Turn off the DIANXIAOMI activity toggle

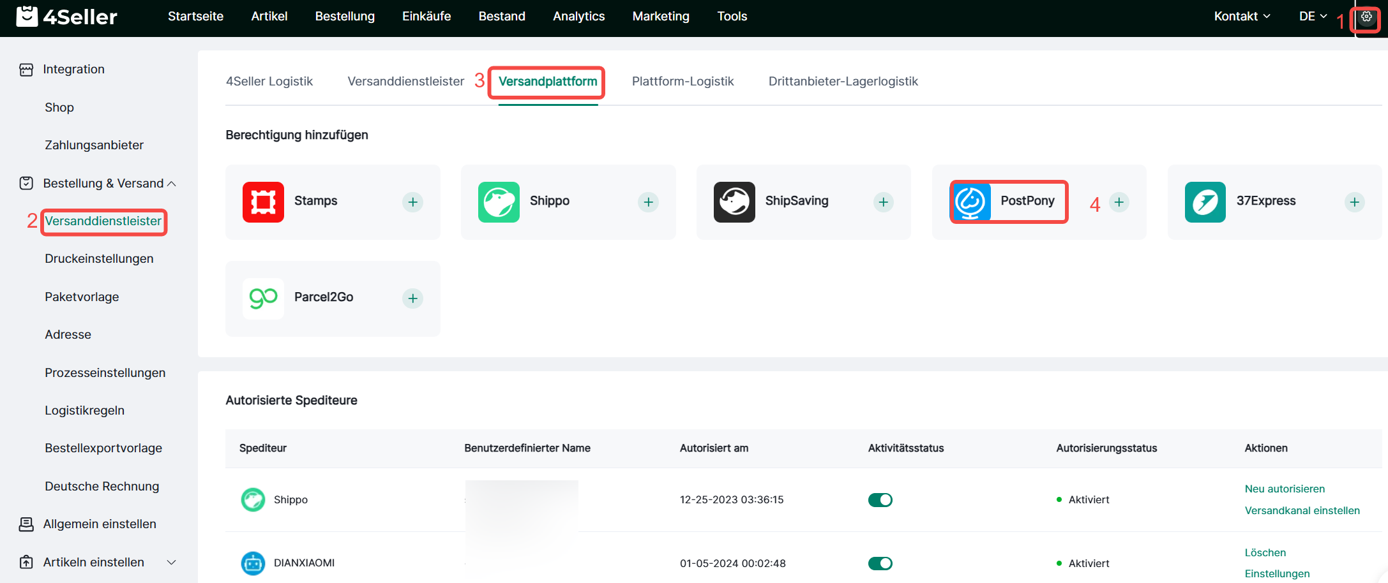pos(880,563)
